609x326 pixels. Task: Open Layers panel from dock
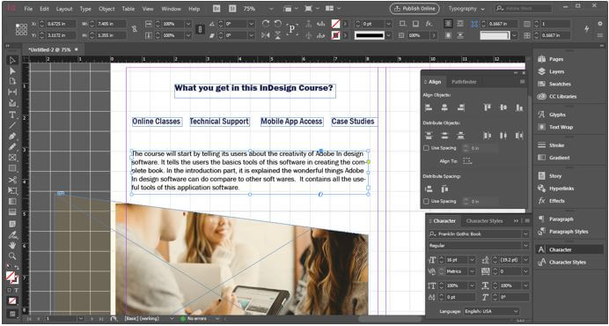click(x=551, y=71)
